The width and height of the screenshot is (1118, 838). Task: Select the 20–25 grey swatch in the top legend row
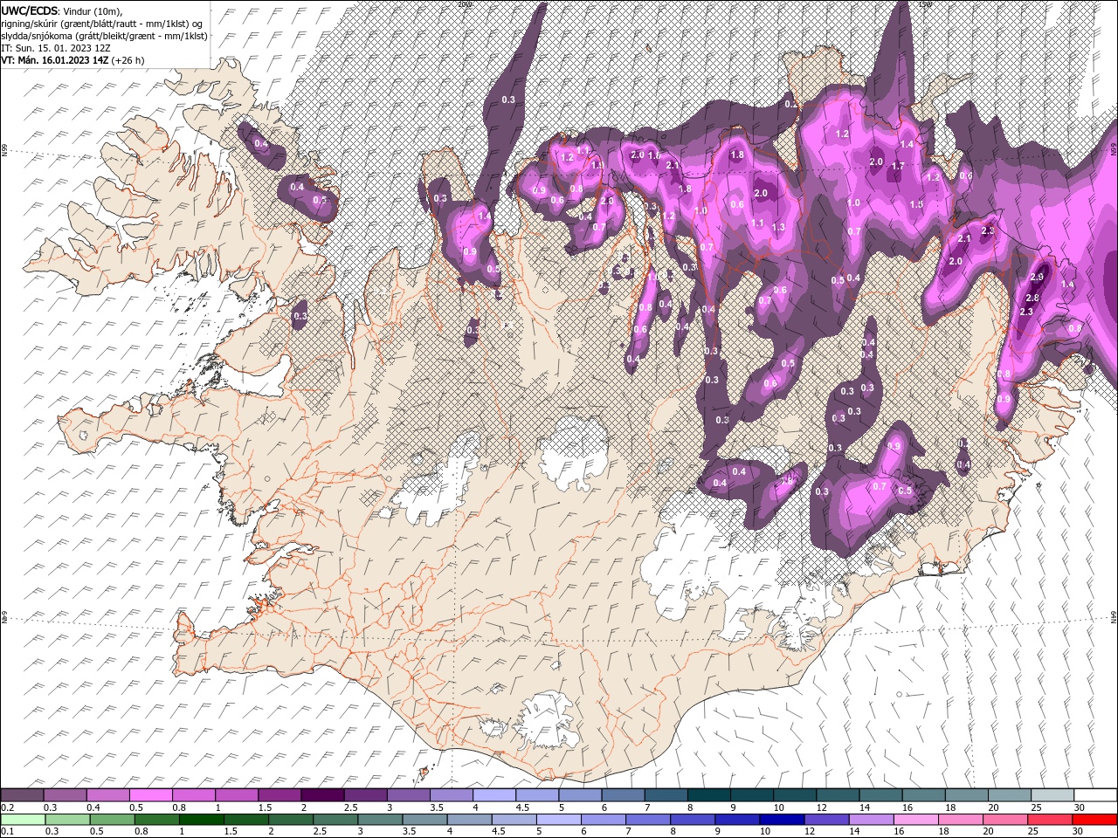pos(1009,795)
